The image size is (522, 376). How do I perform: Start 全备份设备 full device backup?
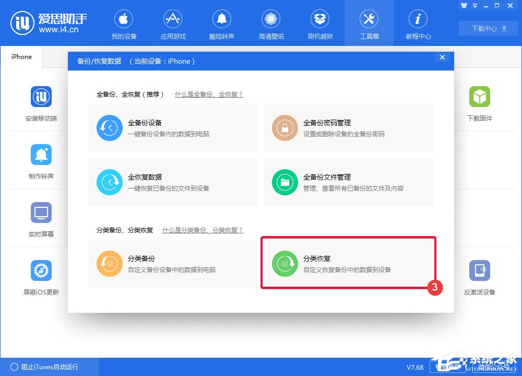pyautogui.click(x=173, y=128)
